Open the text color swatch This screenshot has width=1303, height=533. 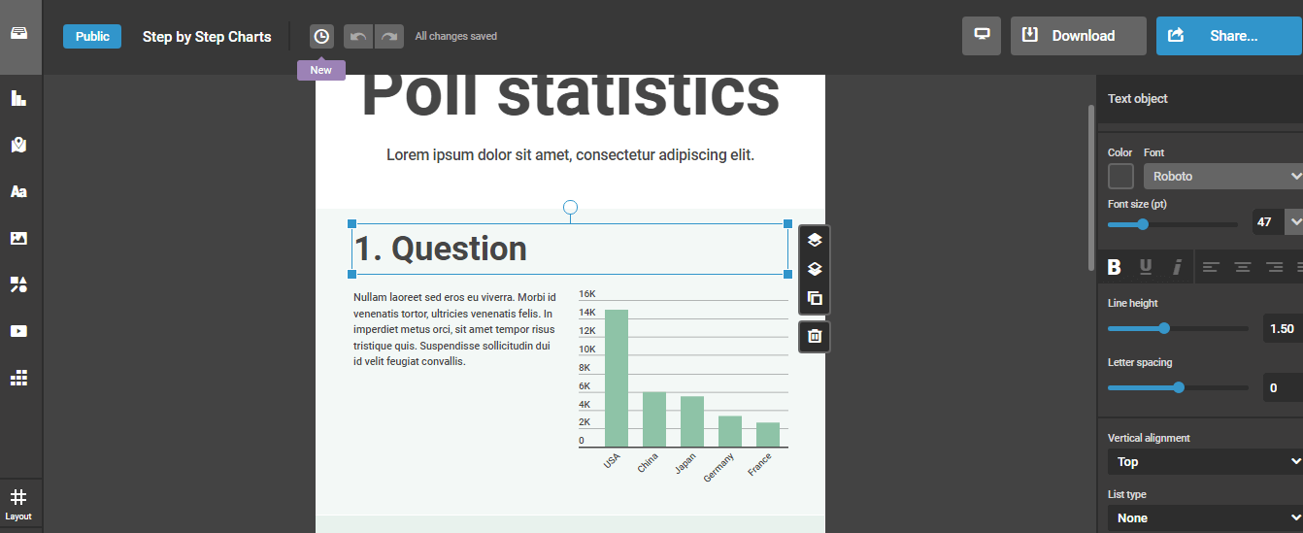1120,177
